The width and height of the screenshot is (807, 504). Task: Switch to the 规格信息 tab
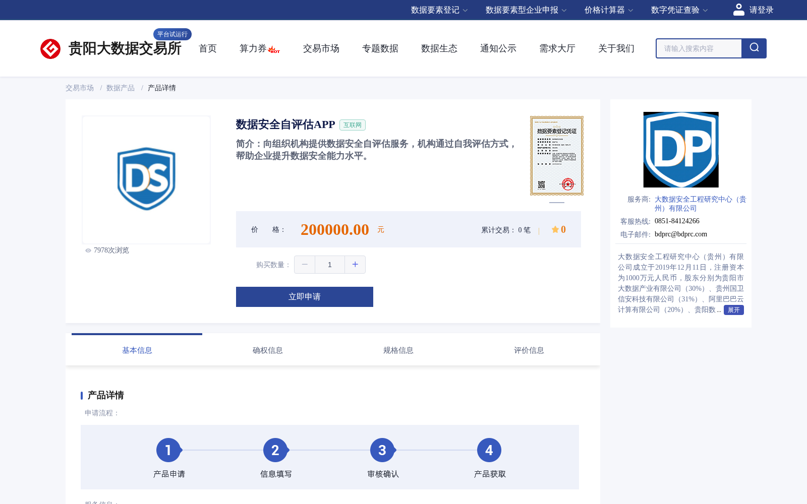coord(398,350)
